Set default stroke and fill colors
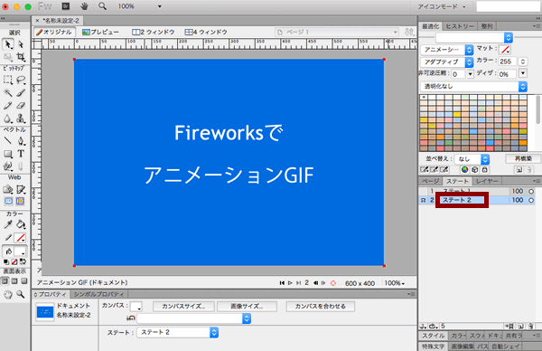The image size is (542, 351). [x=6, y=261]
